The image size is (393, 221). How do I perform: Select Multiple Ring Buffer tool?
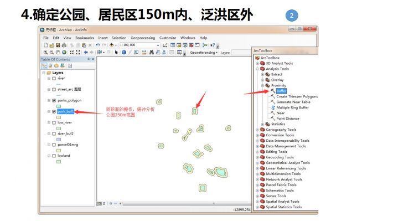point(292,107)
